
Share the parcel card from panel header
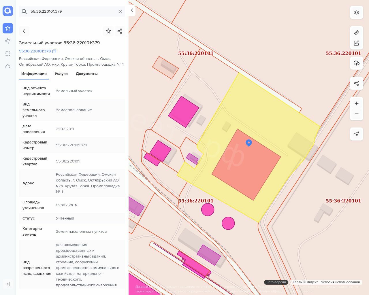coord(120,31)
